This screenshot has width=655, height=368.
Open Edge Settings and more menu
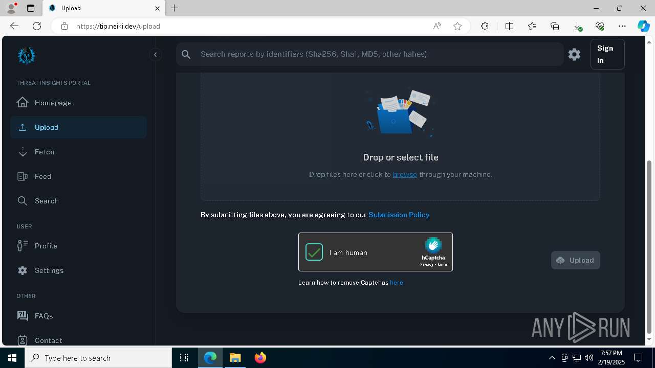click(622, 26)
